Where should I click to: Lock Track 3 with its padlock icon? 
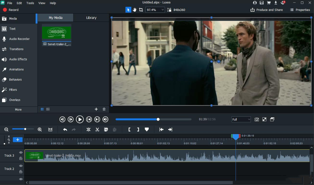tap(21, 158)
